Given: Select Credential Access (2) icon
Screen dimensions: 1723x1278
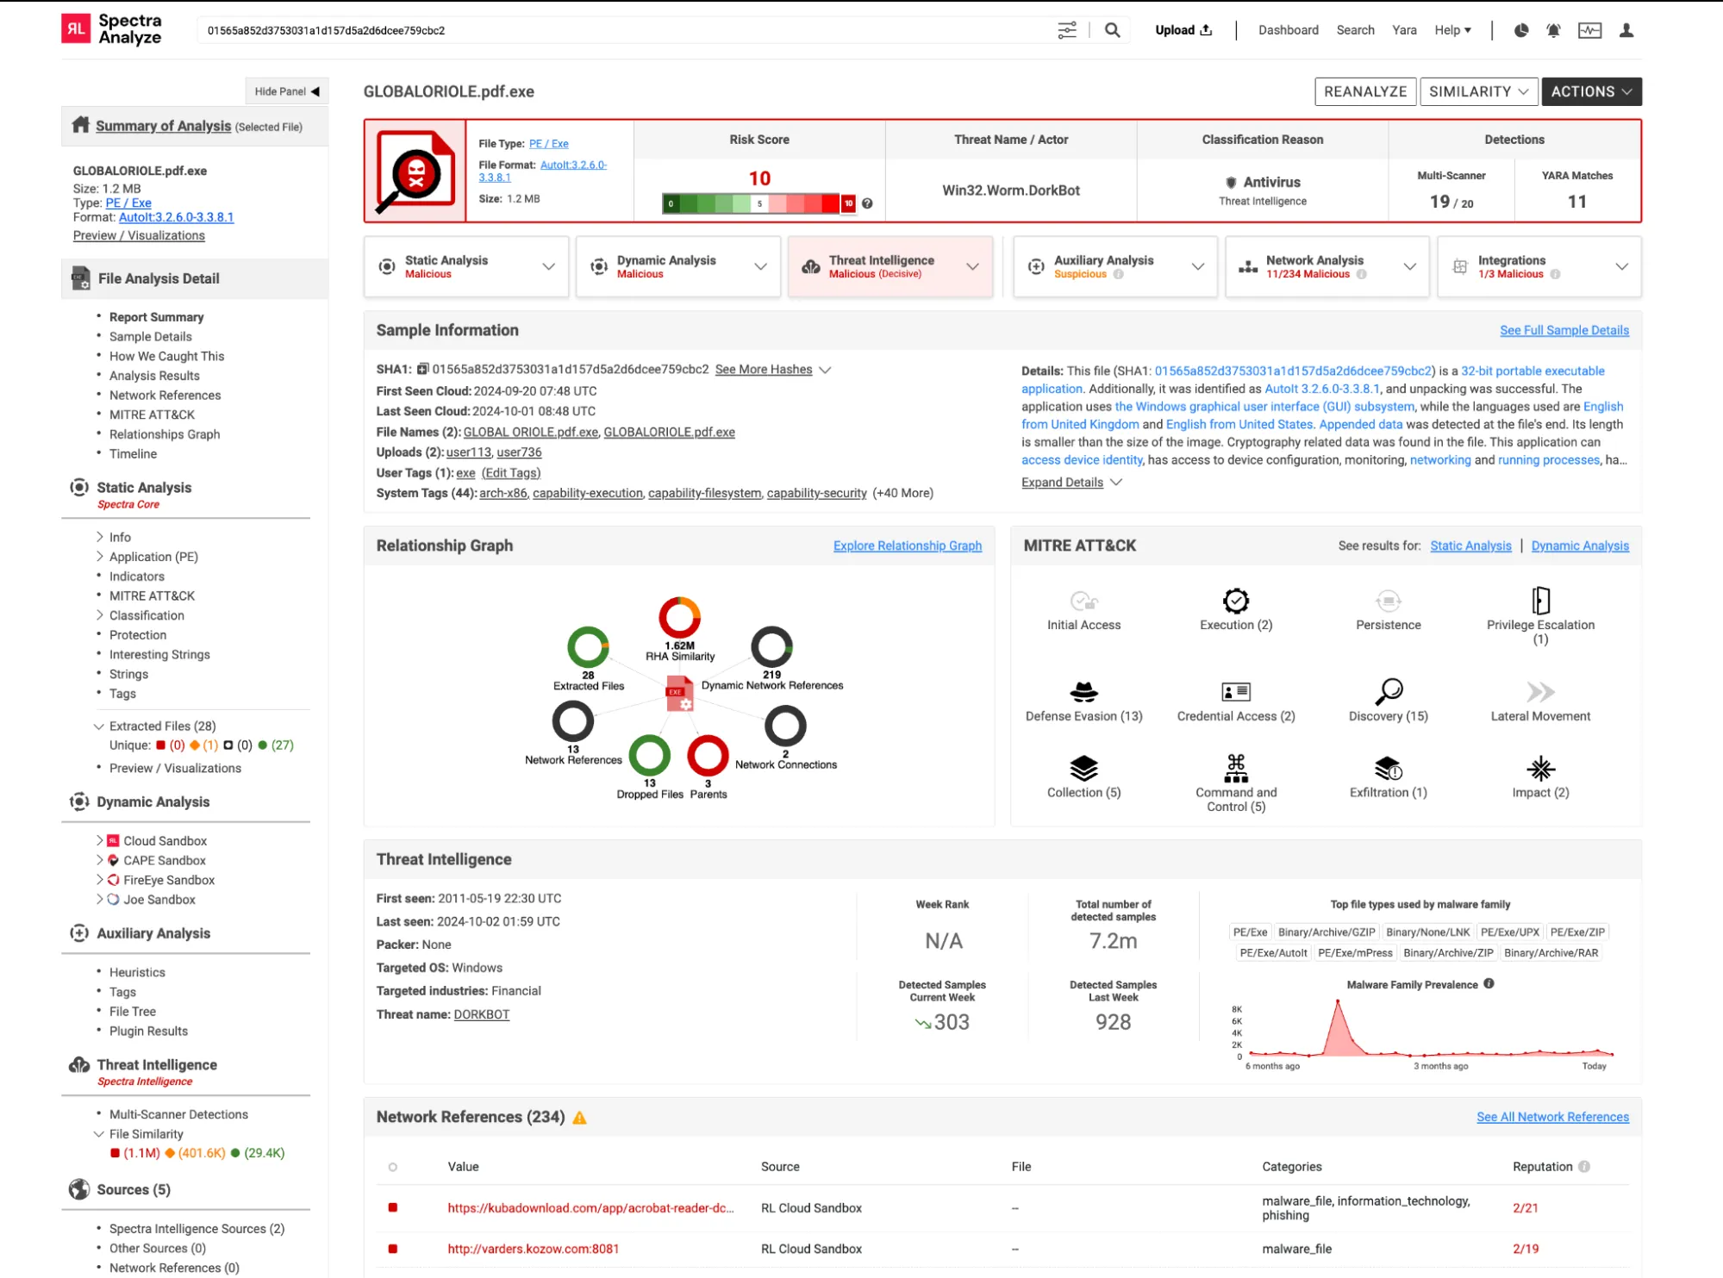Looking at the screenshot, I should coord(1236,691).
